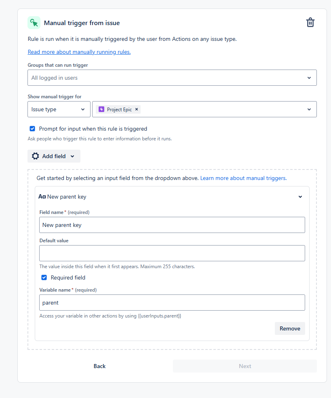Expand the Project Epic values dropdown
331x398 pixels.
(309, 109)
